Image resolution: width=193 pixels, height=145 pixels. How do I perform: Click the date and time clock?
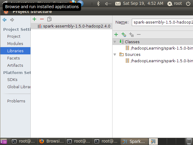point(143,3)
